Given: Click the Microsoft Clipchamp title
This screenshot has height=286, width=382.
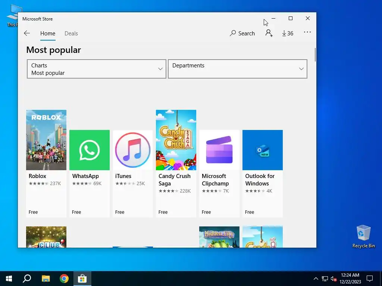Looking at the screenshot, I should tap(215, 180).
